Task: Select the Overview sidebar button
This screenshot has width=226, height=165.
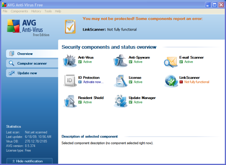Action: pyautogui.click(x=32, y=54)
